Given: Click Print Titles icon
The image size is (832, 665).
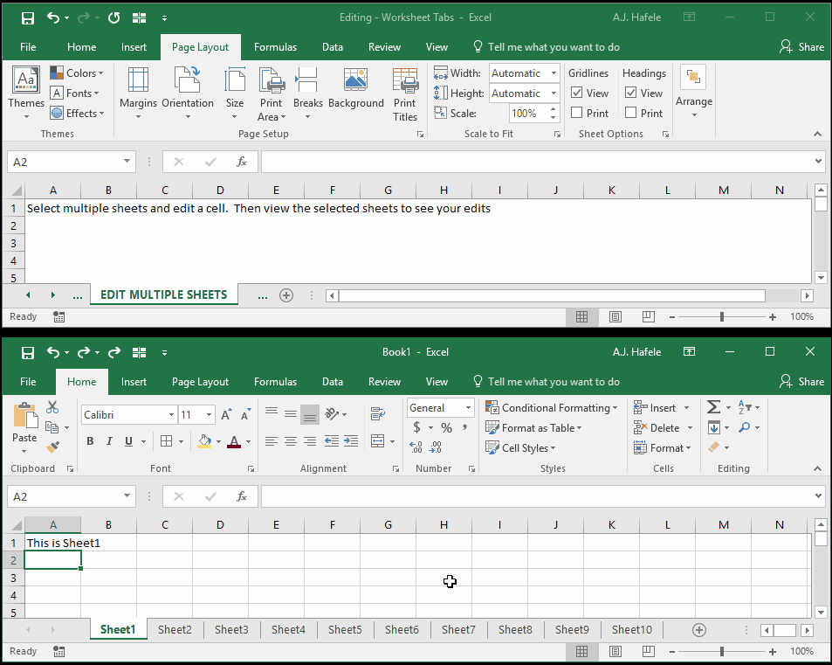Looking at the screenshot, I should [x=405, y=94].
